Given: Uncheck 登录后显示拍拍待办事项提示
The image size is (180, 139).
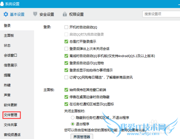Looking at the screenshot, I should 66,70.
